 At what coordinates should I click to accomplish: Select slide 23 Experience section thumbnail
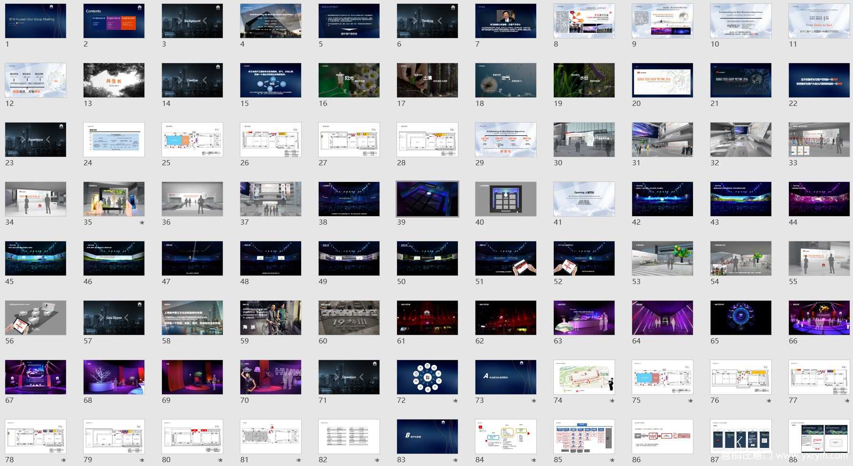(x=36, y=140)
